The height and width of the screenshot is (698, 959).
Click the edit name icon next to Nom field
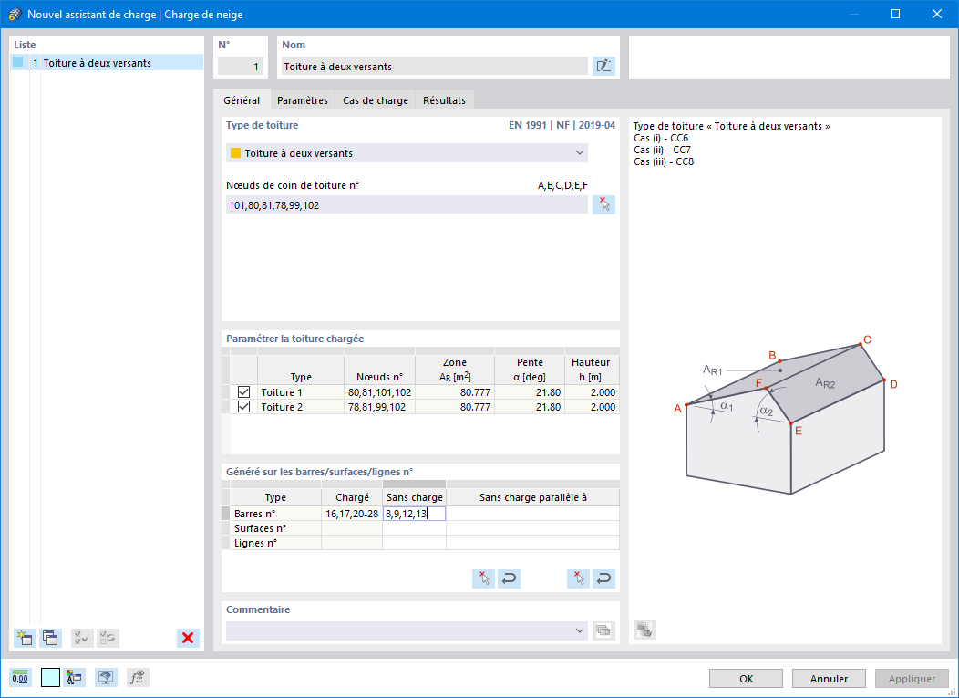pos(603,66)
